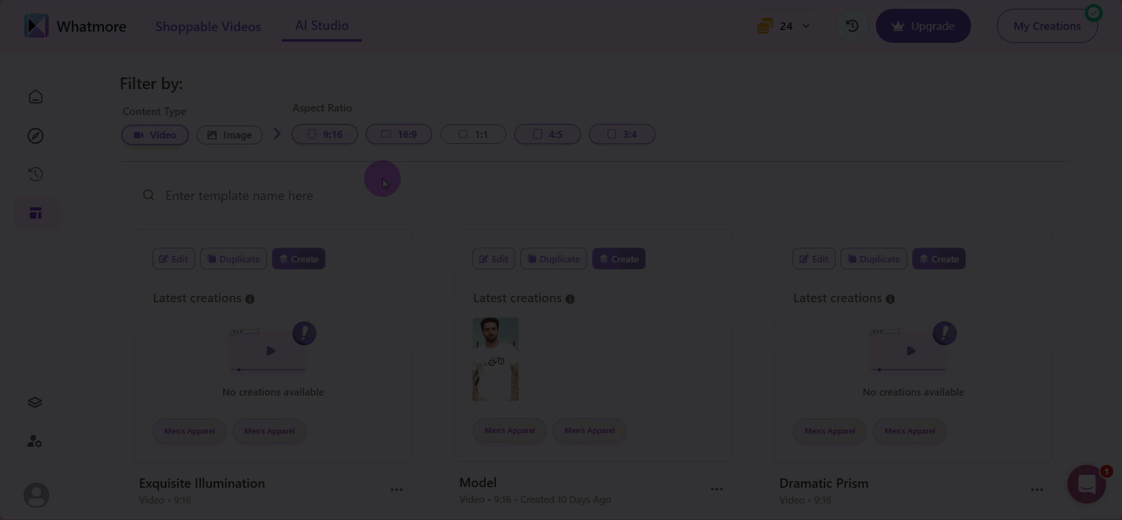Open the Home icon in sidebar
The width and height of the screenshot is (1122, 520).
tap(36, 97)
